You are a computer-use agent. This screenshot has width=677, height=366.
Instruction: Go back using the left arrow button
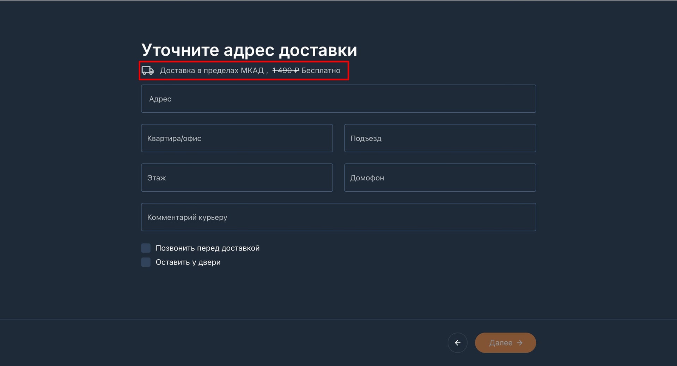[x=457, y=343]
